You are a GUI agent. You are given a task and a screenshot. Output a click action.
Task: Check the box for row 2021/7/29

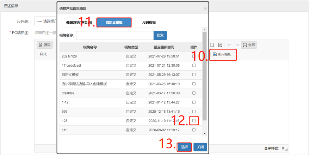tap(194, 56)
